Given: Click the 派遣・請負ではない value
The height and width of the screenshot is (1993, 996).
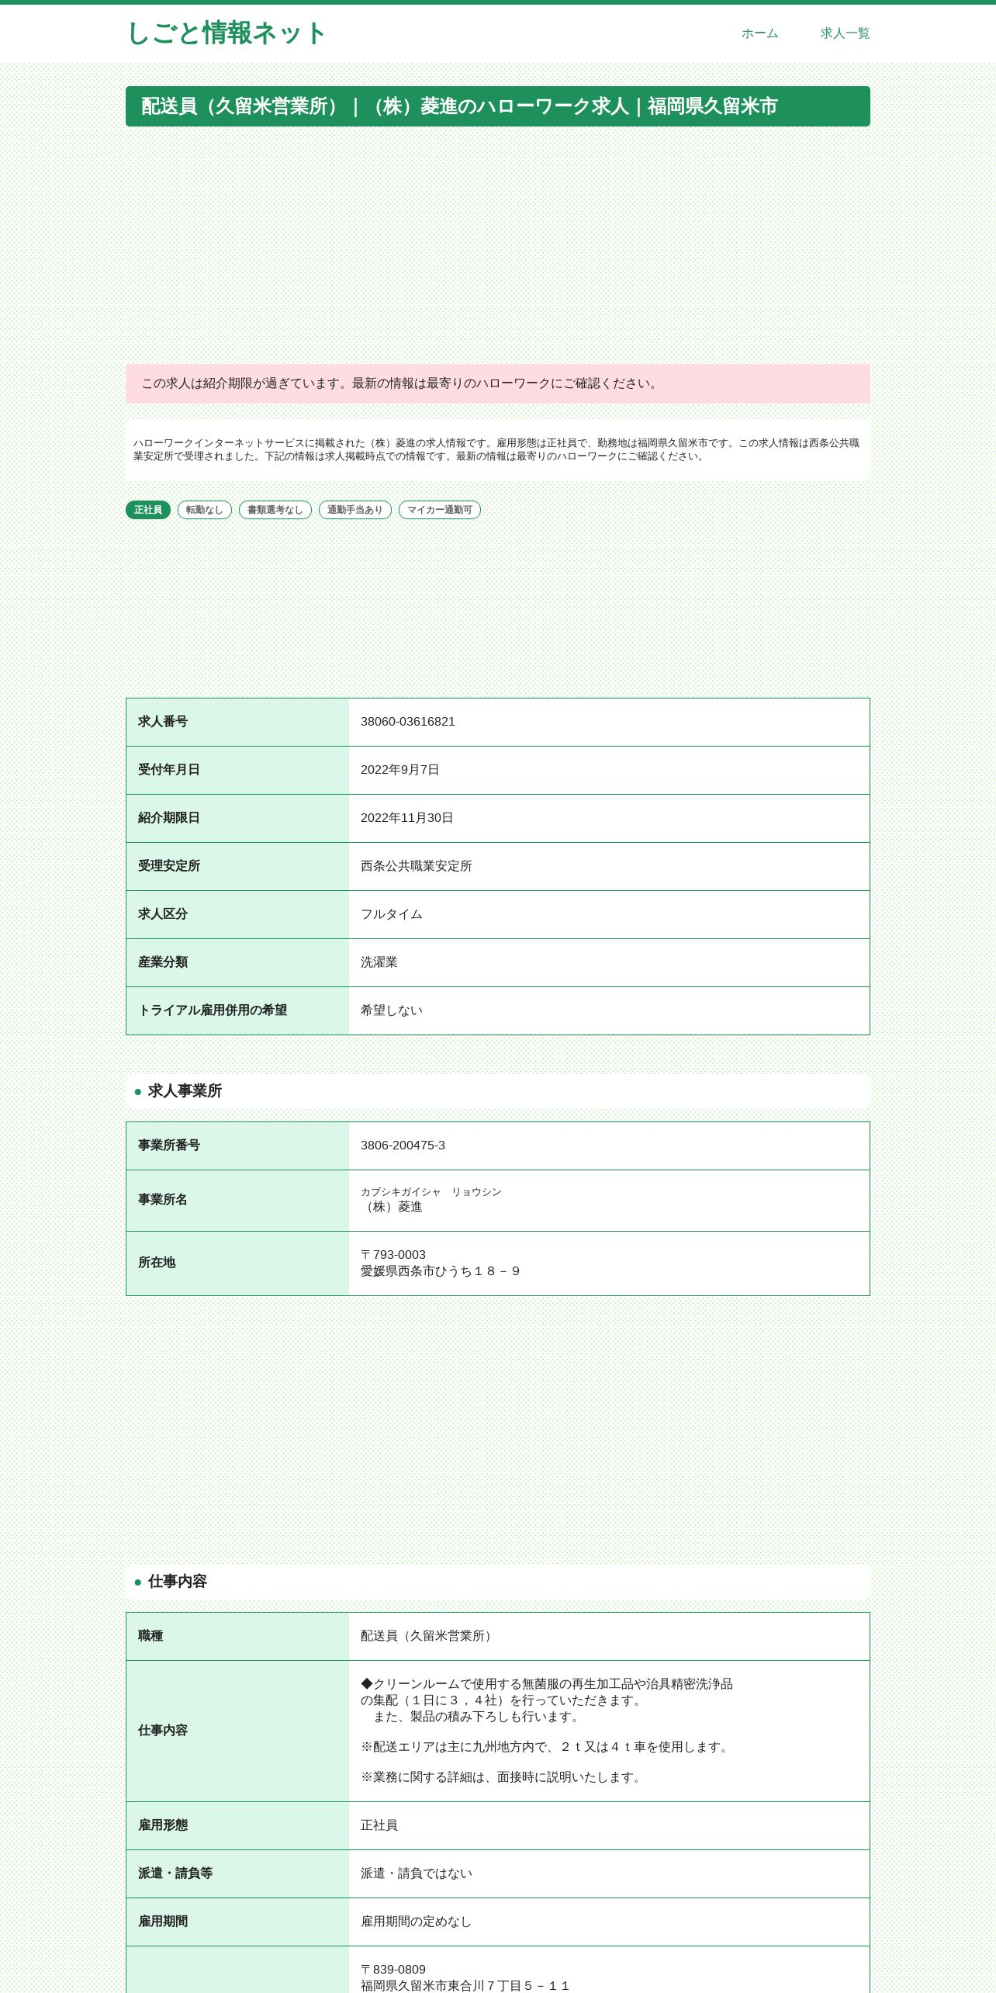Looking at the screenshot, I should 417,1873.
